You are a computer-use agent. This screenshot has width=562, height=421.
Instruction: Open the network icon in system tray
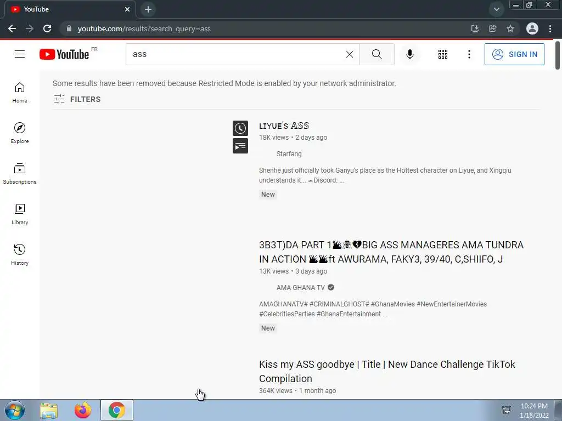(507, 410)
